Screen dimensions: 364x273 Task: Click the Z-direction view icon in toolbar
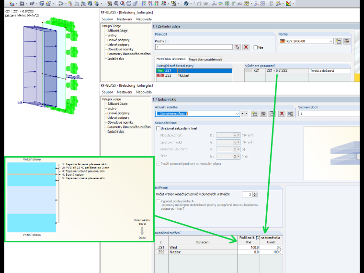[x=157, y=3]
